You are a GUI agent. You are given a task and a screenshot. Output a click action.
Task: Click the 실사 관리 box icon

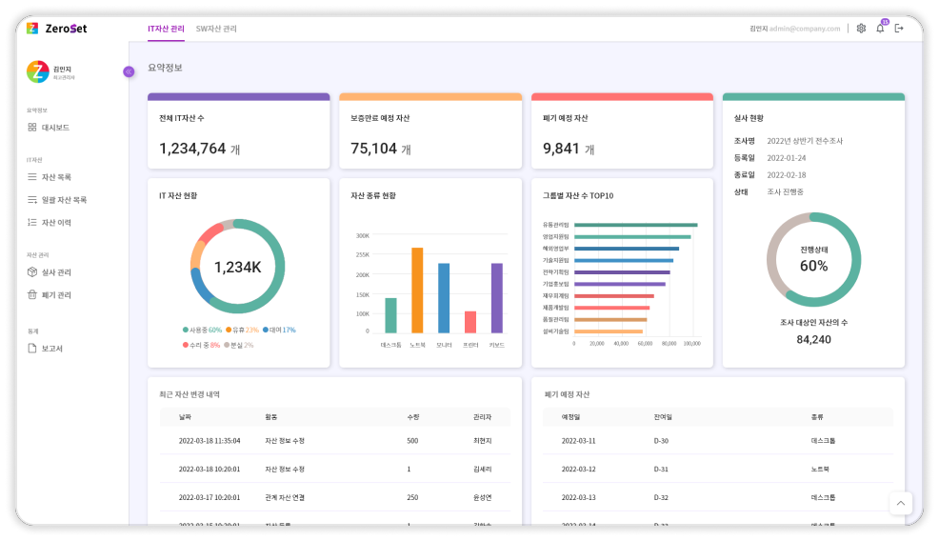click(x=32, y=272)
